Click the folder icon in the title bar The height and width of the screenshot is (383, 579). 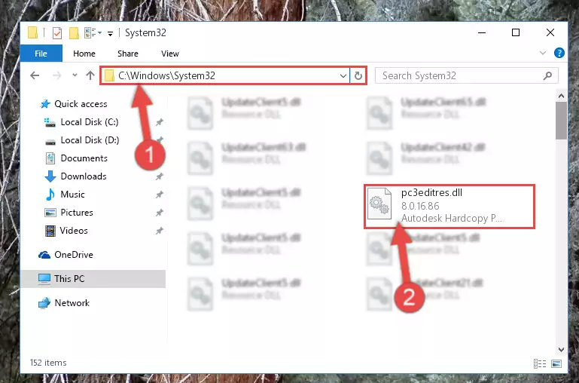click(33, 33)
